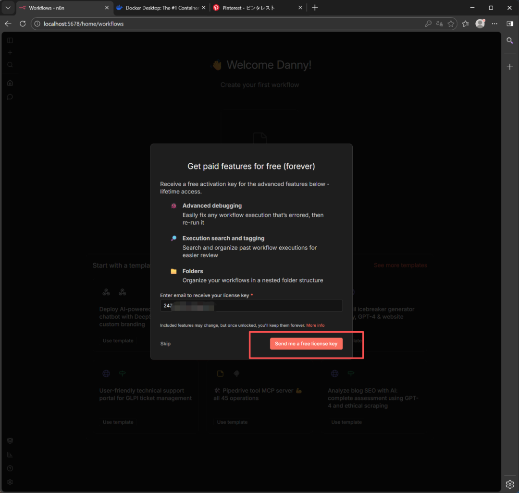Click the email address input field
The image size is (519, 493).
point(251,305)
